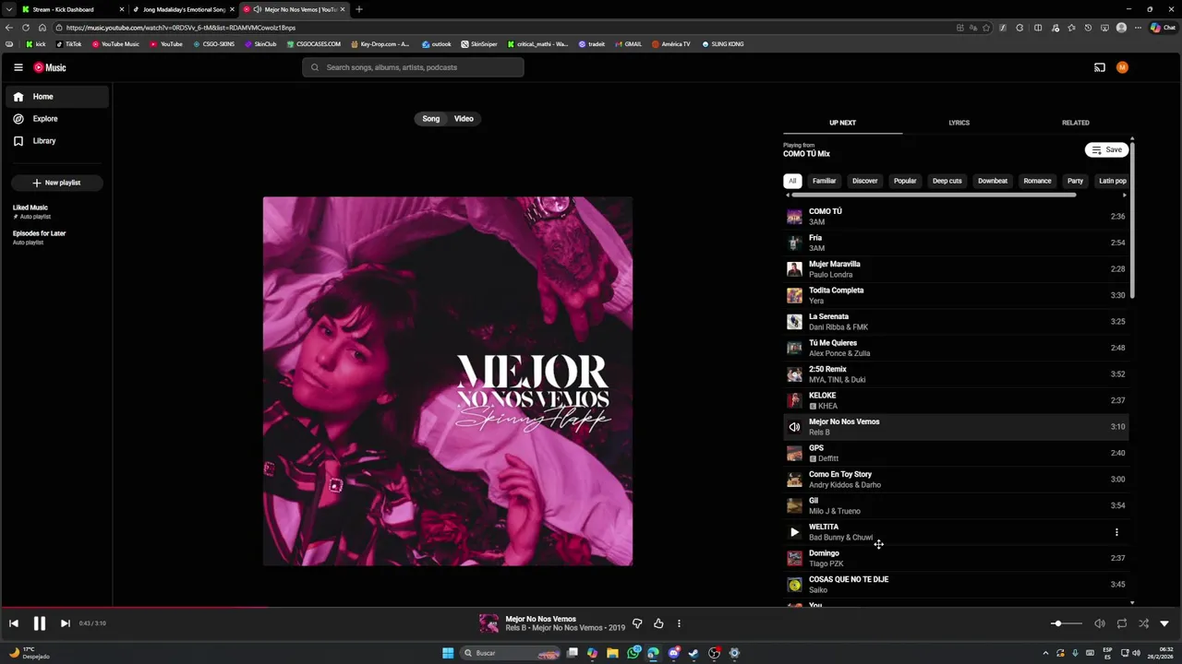The width and height of the screenshot is (1182, 664).
Task: Switch to Video mode
Action: pos(464,119)
